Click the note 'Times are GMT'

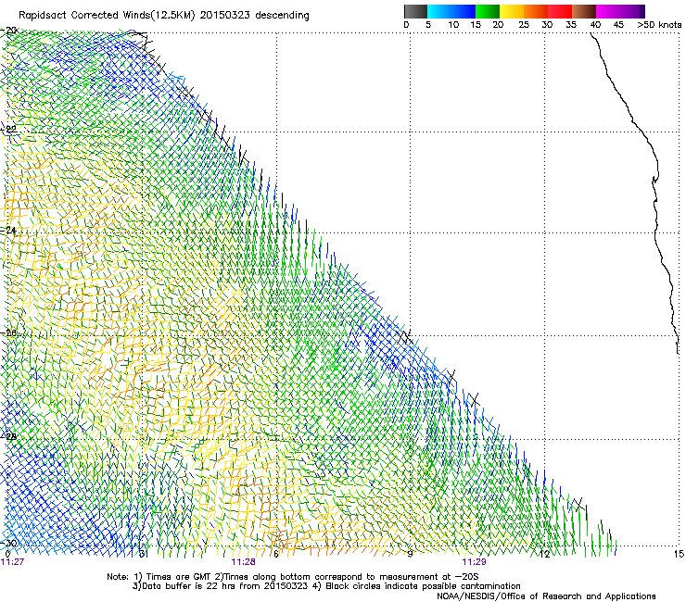[x=179, y=577]
